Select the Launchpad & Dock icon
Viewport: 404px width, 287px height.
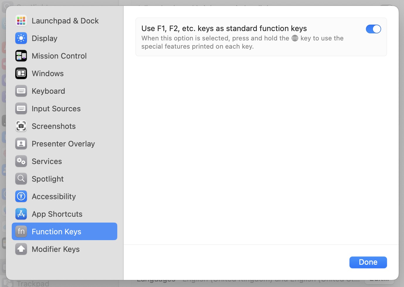pyautogui.click(x=21, y=20)
